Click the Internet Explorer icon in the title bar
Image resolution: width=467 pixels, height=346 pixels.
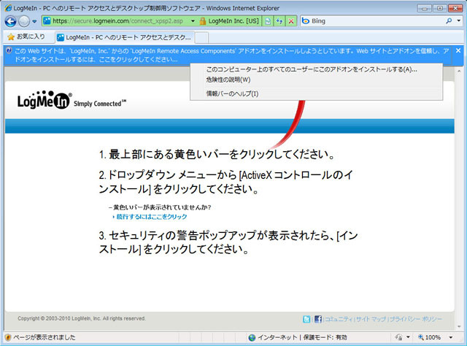8,8
